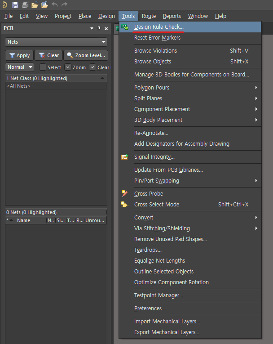Open the Project menu

click(x=63, y=16)
